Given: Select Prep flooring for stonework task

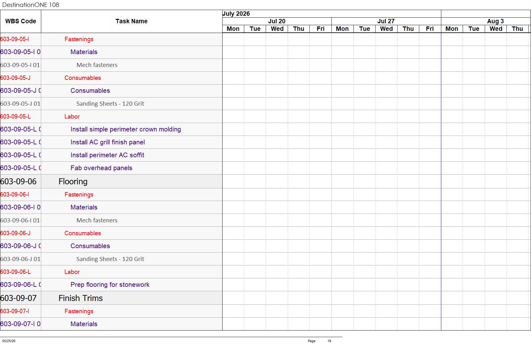Looking at the screenshot, I should (110, 285).
